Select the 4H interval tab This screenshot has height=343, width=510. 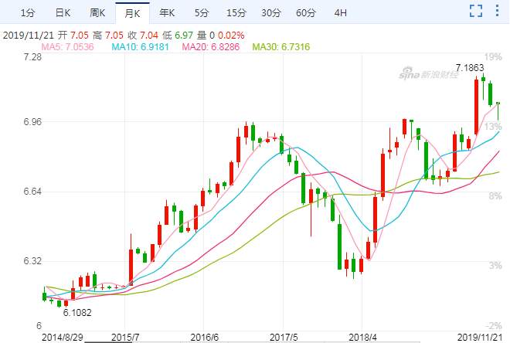(340, 13)
